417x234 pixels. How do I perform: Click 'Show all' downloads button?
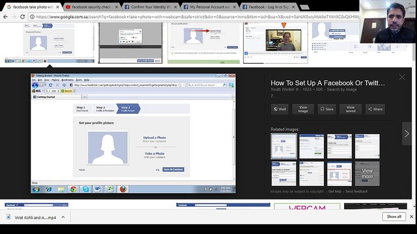394,216
